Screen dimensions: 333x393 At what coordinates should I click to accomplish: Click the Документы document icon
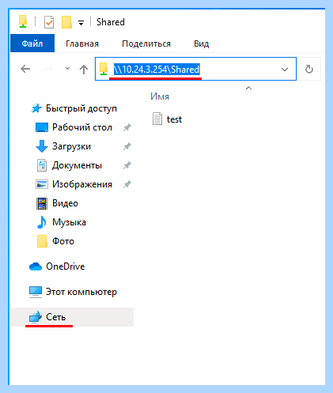(42, 165)
